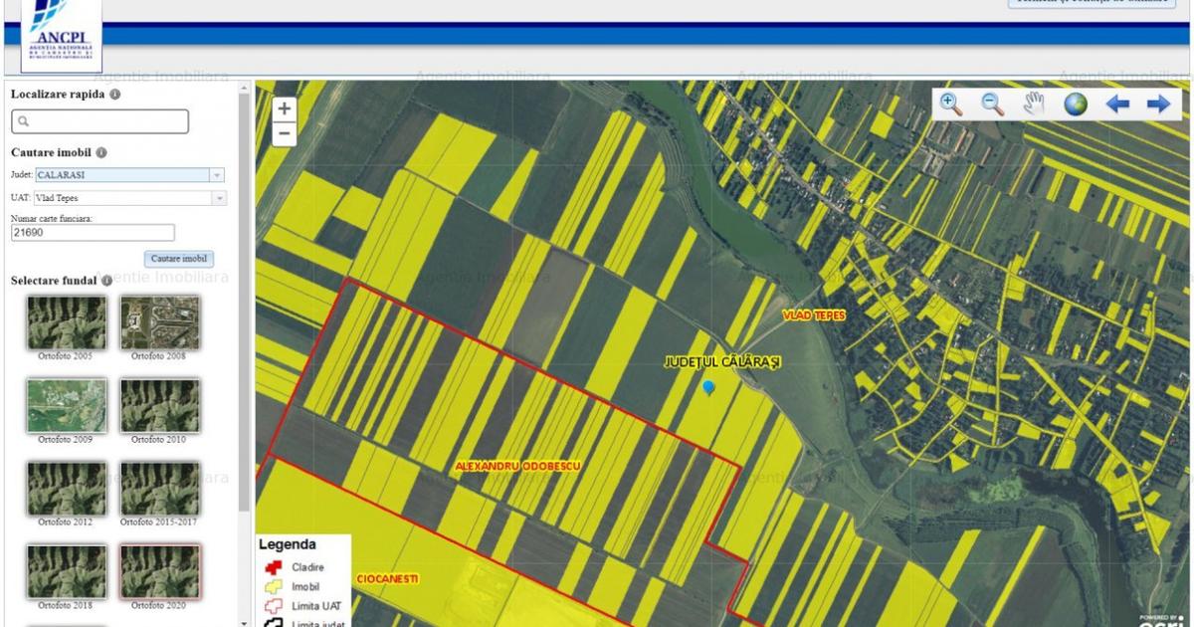Click the zoom-in magnifier tool

pos(951,104)
